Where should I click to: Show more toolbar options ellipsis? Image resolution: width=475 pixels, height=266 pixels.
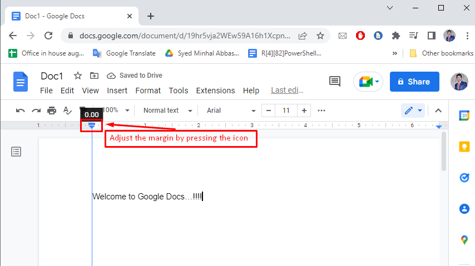[321, 111]
